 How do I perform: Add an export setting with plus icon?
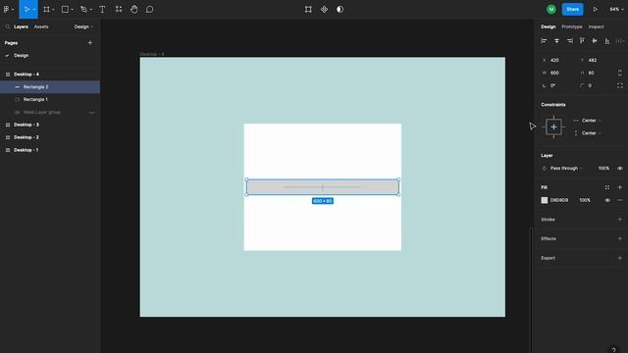(619, 258)
